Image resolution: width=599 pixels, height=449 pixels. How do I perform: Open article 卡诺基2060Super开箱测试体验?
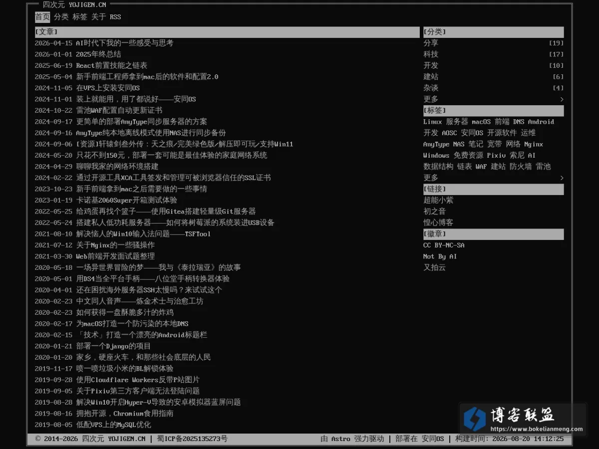point(126,200)
